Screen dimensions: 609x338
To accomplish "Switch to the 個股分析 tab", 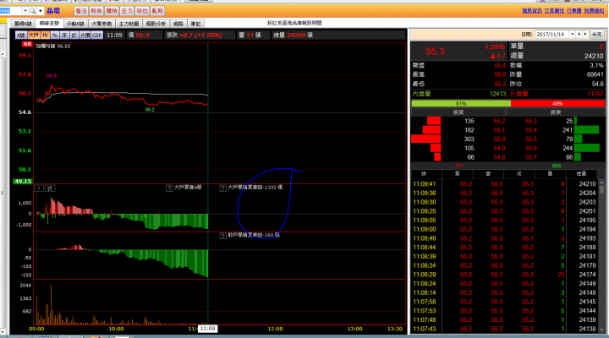I will coord(156,24).
